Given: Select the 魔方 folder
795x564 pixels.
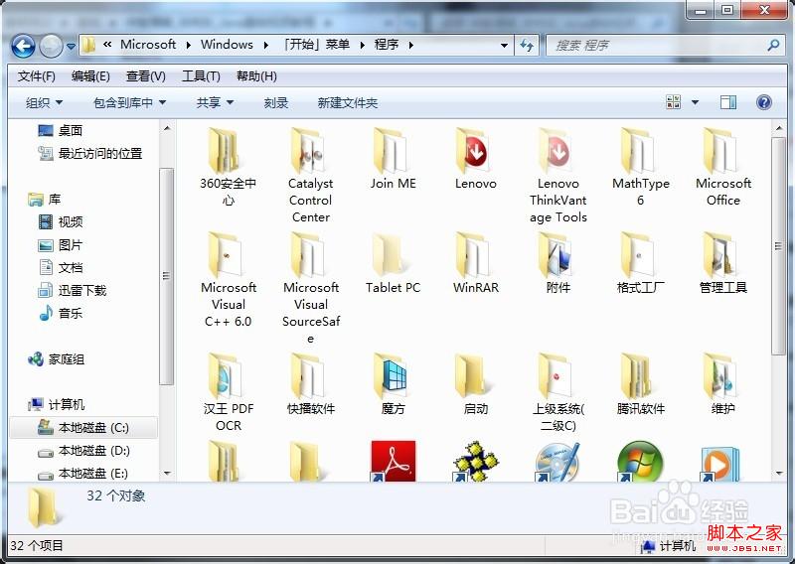Looking at the screenshot, I should point(393,384).
